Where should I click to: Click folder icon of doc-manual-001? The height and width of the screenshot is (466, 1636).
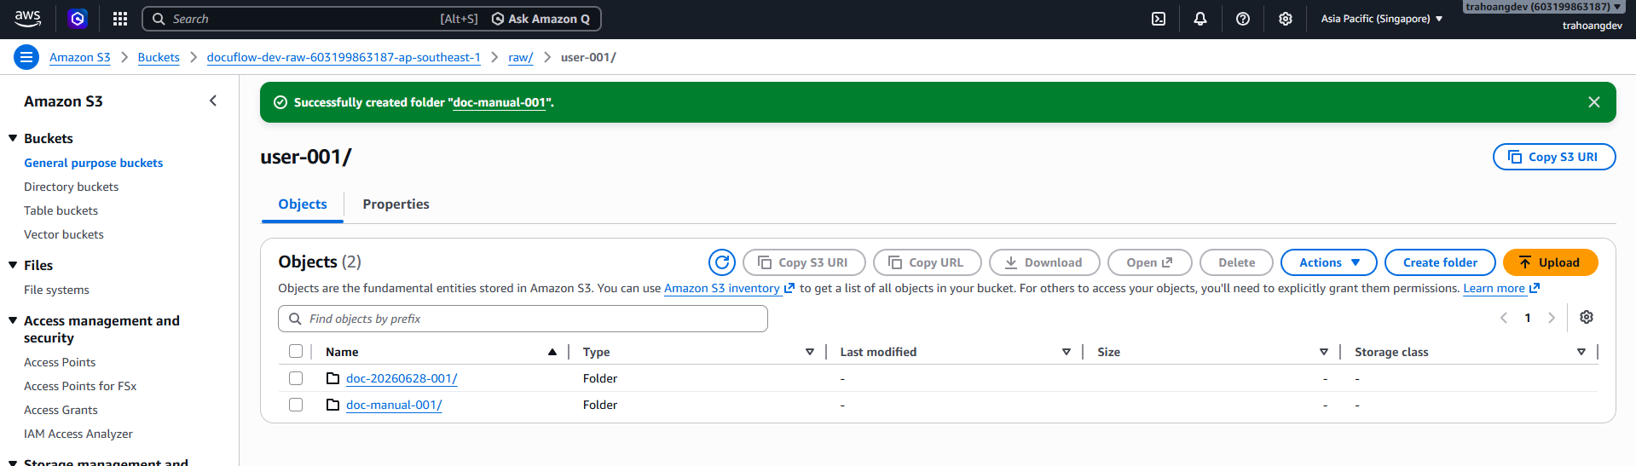point(333,405)
